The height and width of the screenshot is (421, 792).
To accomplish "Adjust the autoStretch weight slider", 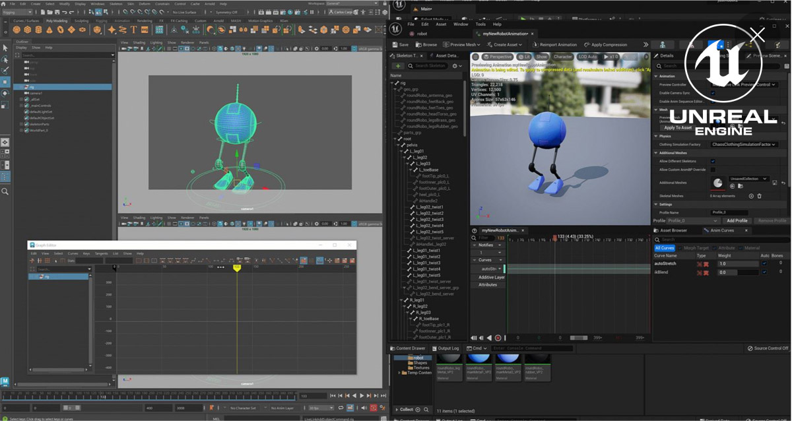I will [x=738, y=263].
